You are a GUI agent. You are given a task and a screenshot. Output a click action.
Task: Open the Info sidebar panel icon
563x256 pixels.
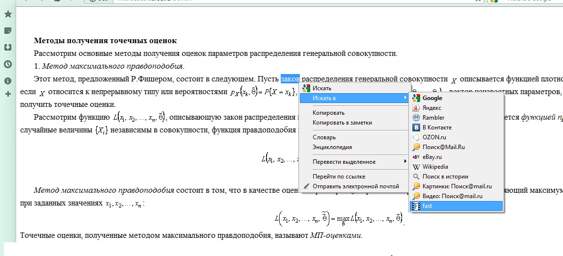[x=7, y=80]
